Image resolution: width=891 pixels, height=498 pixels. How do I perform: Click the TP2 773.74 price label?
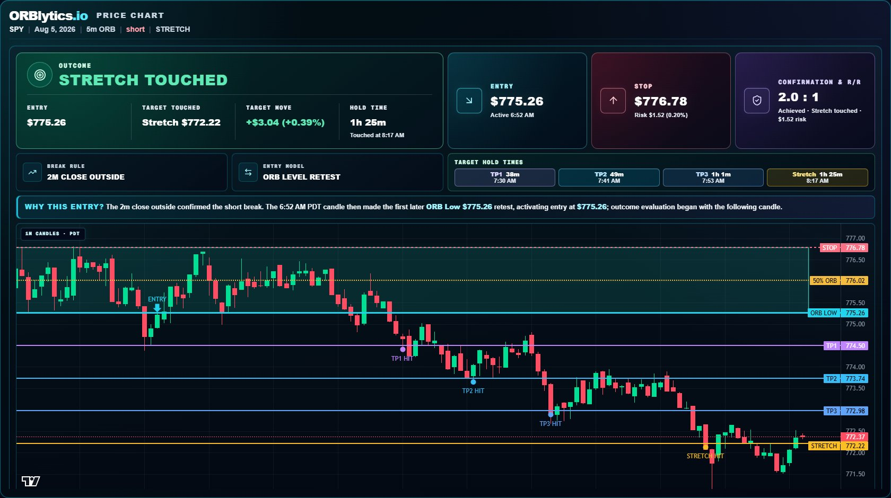click(846, 379)
